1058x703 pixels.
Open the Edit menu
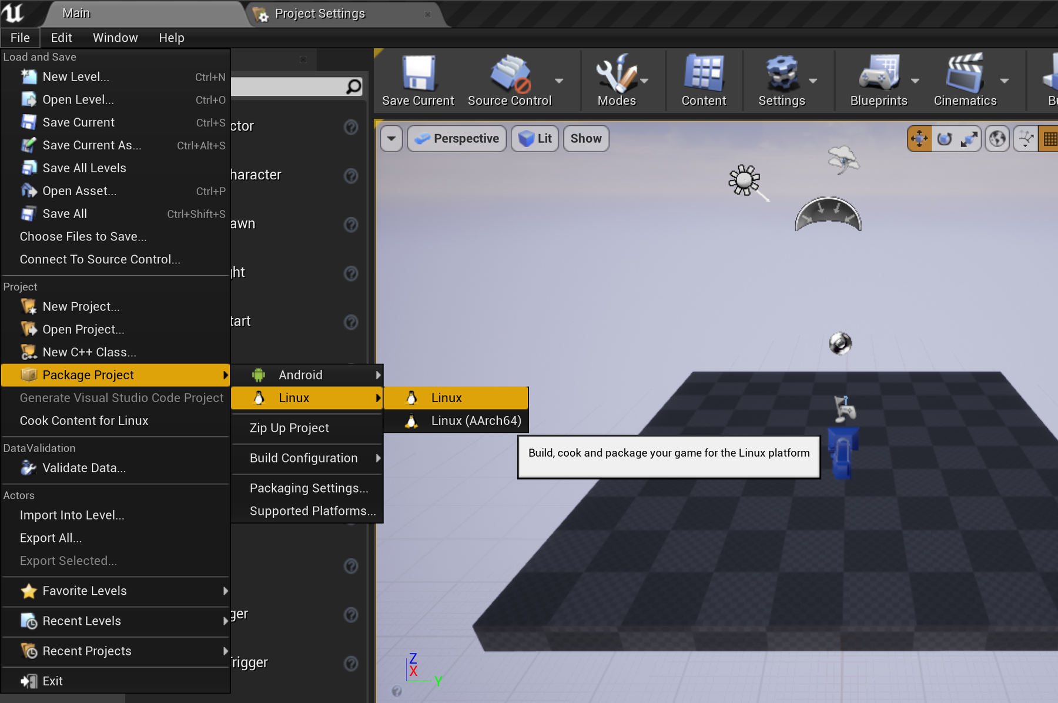point(62,38)
